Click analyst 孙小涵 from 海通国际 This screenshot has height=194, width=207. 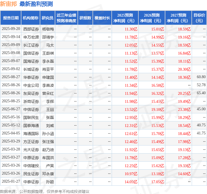[48, 133]
